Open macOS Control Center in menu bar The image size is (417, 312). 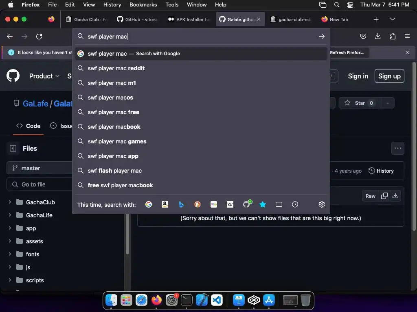click(350, 5)
